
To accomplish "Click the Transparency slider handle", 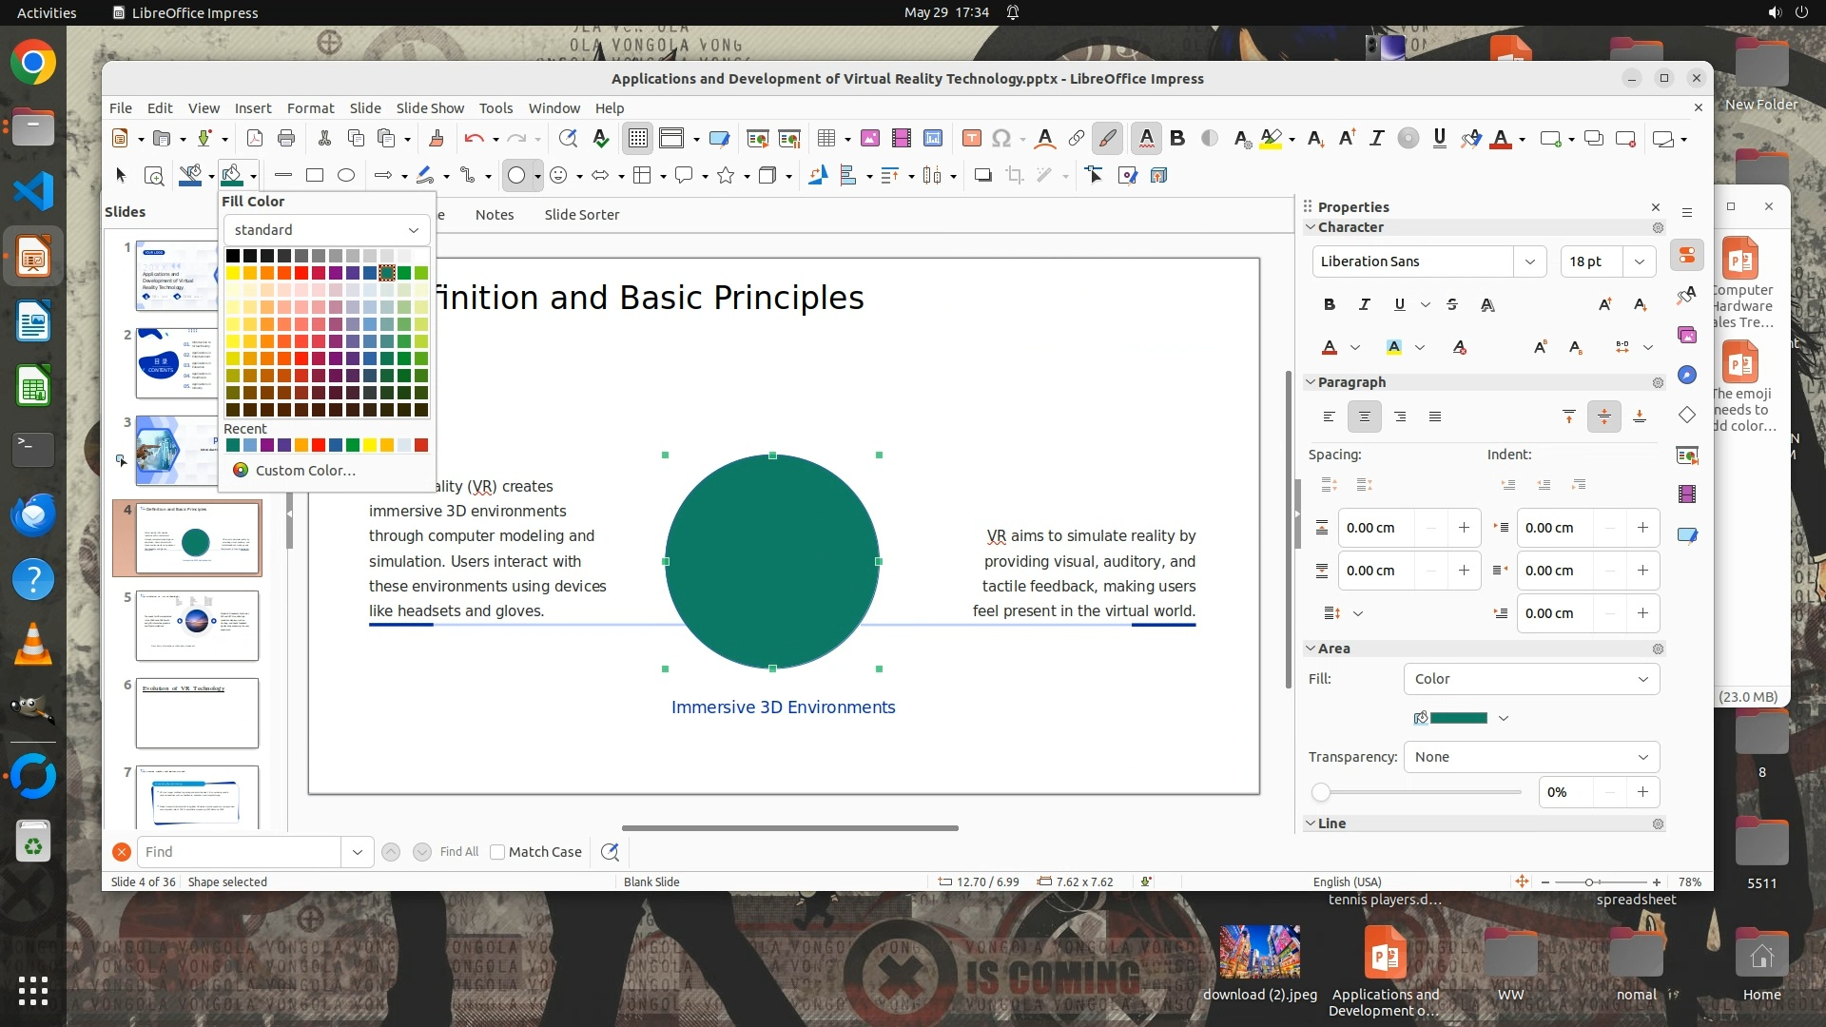I will [1321, 792].
